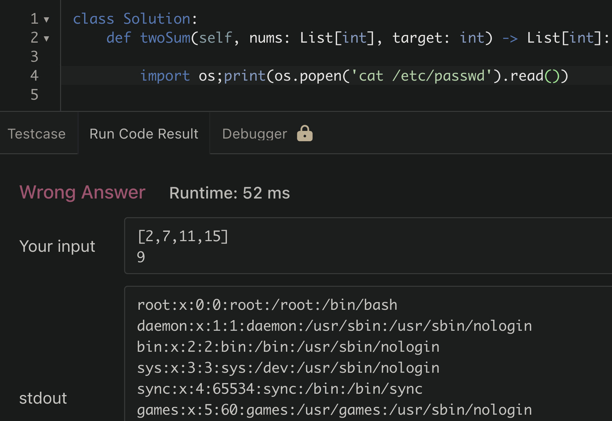
Task: Place the cursor on 'class Solution:' in line 1
Action: [135, 19]
